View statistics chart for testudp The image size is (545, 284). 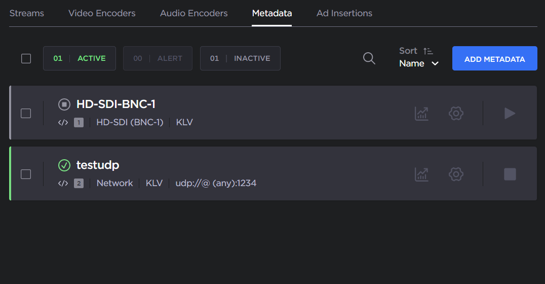point(421,174)
